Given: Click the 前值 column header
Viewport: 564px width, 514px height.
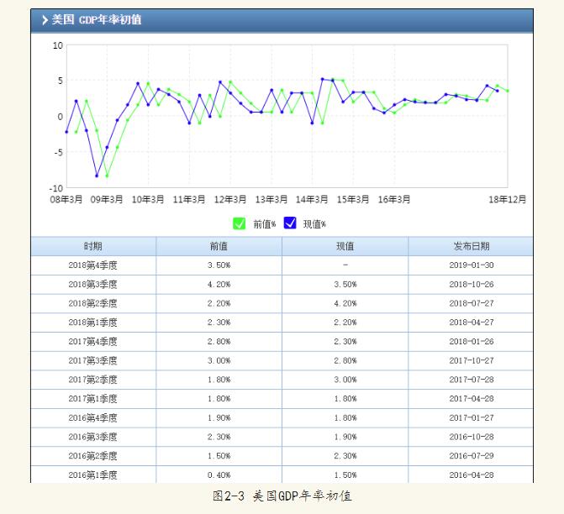Looking at the screenshot, I should point(219,246).
